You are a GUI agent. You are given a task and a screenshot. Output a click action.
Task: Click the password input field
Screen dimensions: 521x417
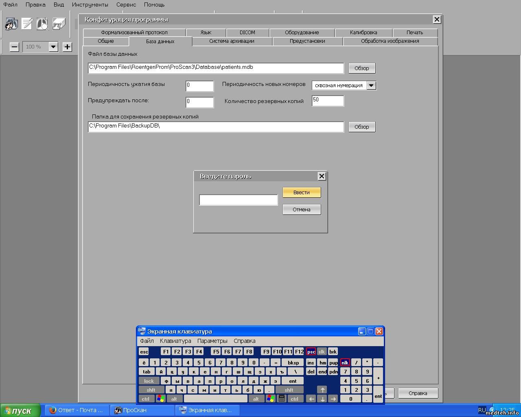click(x=239, y=200)
